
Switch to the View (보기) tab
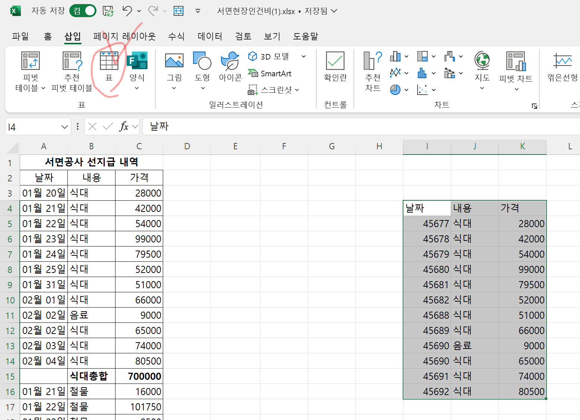pos(272,36)
